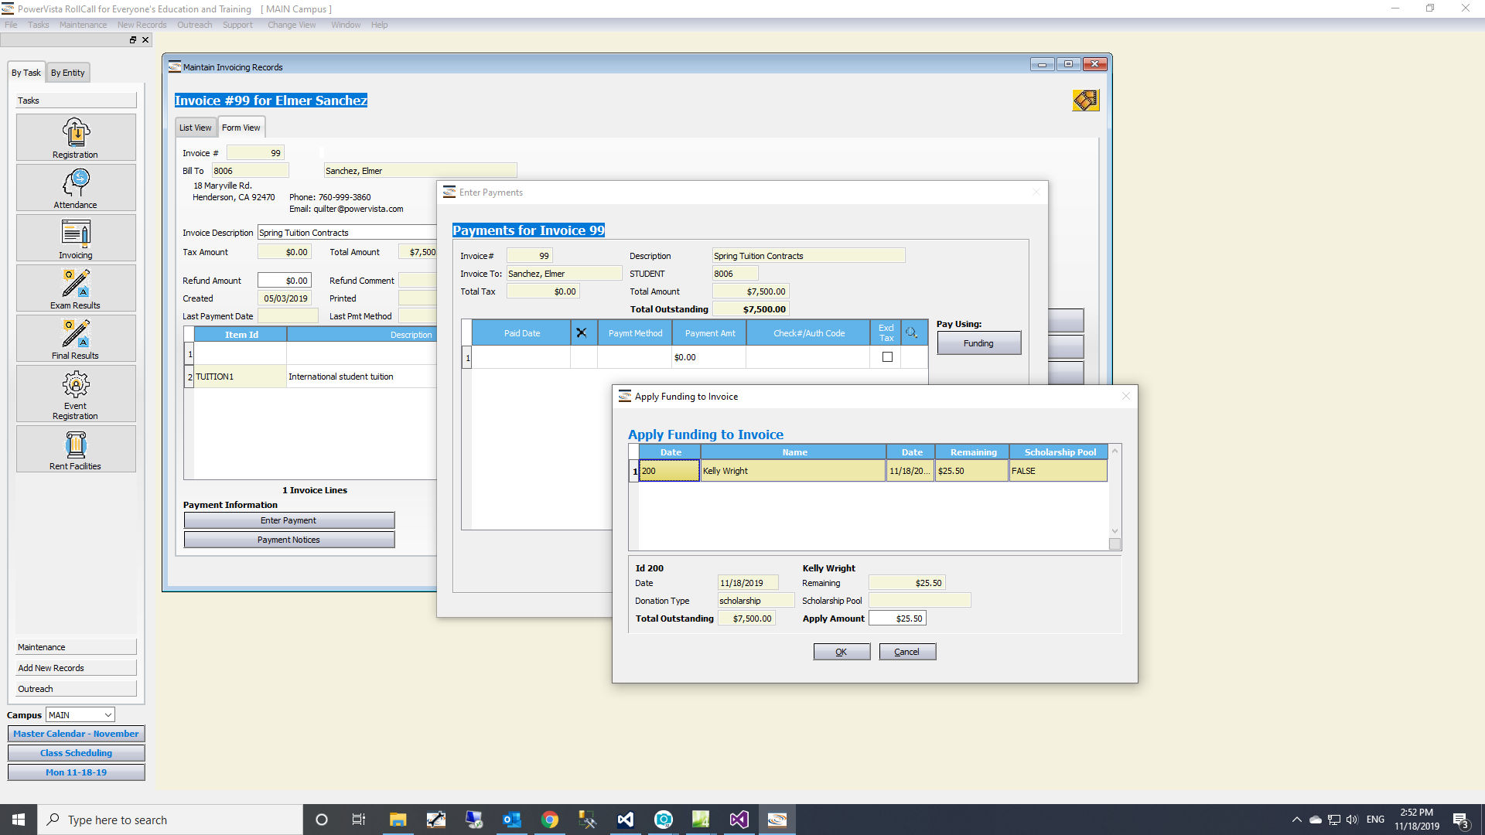Open purple Visual Studio from taskbar
1485x835 pixels.
[739, 820]
